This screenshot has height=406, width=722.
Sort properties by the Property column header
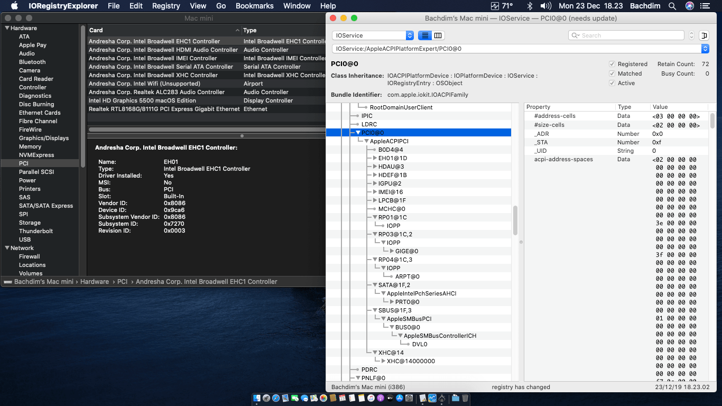point(570,107)
